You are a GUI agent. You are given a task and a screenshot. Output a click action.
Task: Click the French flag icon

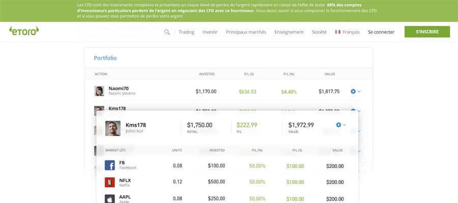coord(338,32)
